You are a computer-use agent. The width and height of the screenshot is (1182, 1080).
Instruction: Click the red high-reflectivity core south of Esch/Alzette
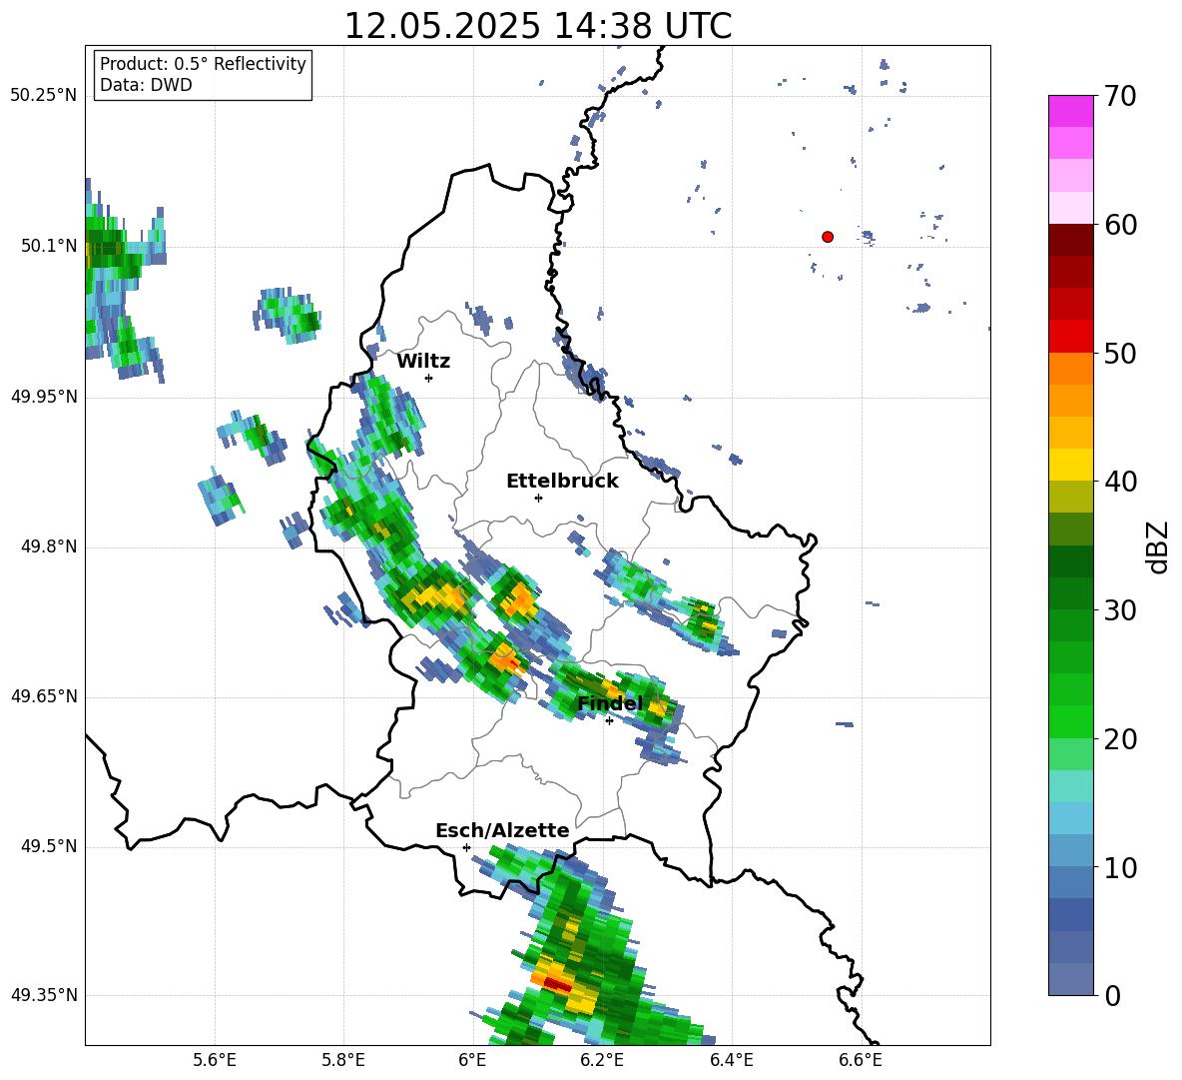[558, 984]
